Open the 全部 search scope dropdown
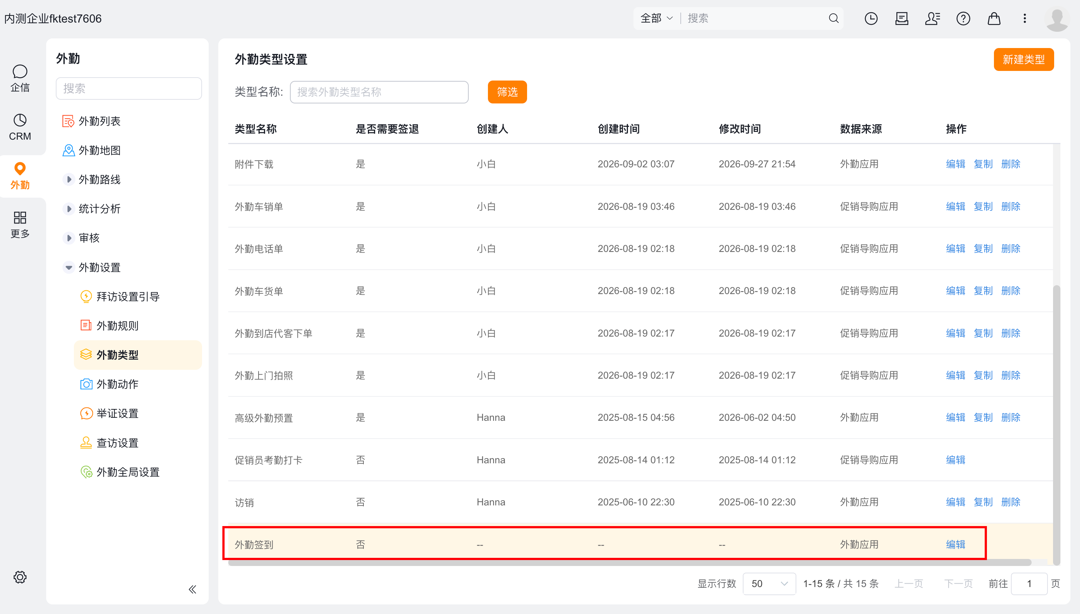This screenshot has height=614, width=1080. click(656, 18)
